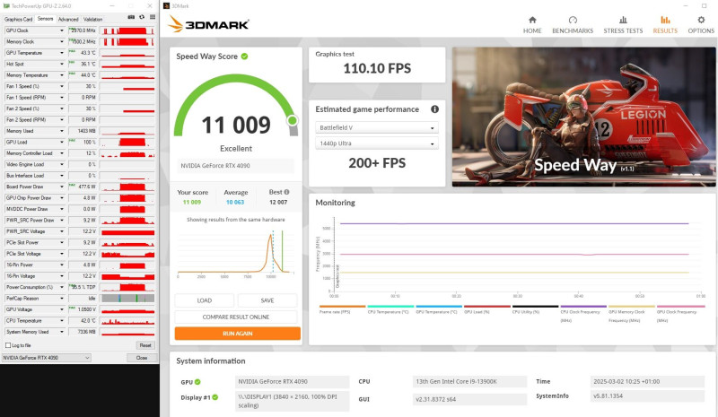This screenshot has height=417, width=718.
Task: Toggle the GPU Load (%) legend item
Action: point(486,309)
